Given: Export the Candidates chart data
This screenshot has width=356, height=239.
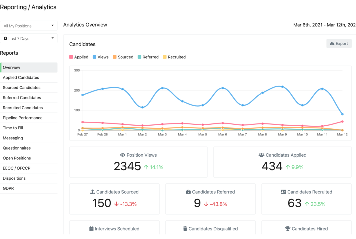Looking at the screenshot, I should pyautogui.click(x=339, y=43).
